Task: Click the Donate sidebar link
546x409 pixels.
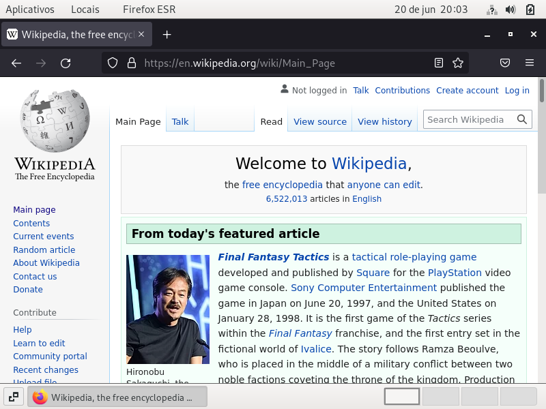Action: (x=28, y=290)
